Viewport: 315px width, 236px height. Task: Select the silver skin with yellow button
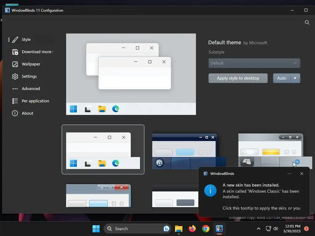click(x=275, y=151)
